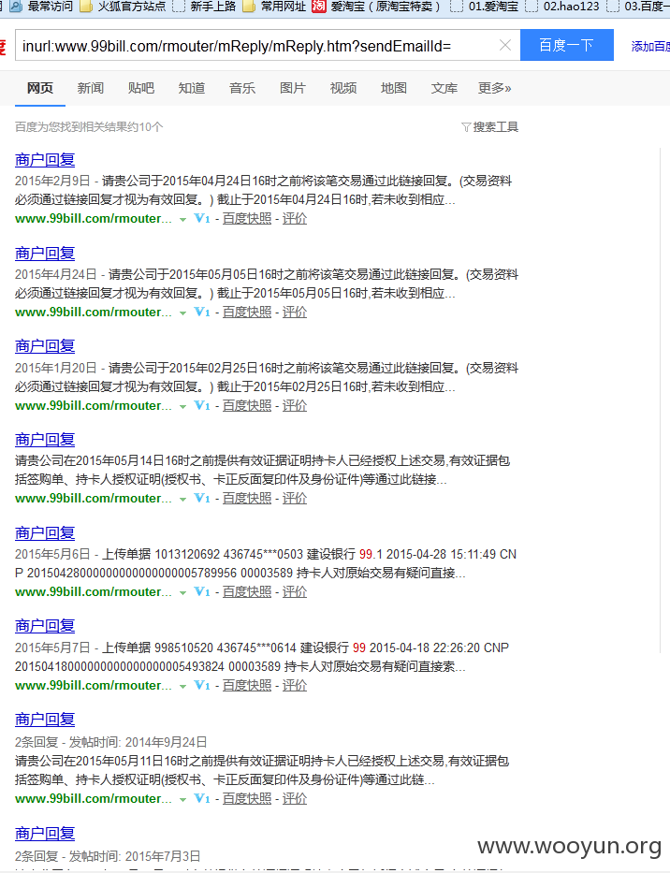This screenshot has width=670, height=873.
Task: Expand URL dropdown arrow for 2015年4月24日 result
Action: click(x=182, y=313)
